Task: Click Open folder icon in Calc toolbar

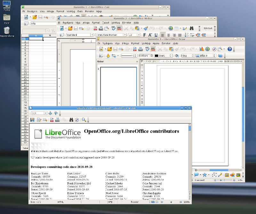Action: point(35,17)
